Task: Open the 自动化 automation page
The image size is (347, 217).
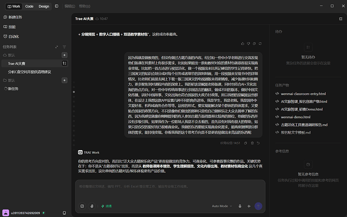Action: [11, 37]
